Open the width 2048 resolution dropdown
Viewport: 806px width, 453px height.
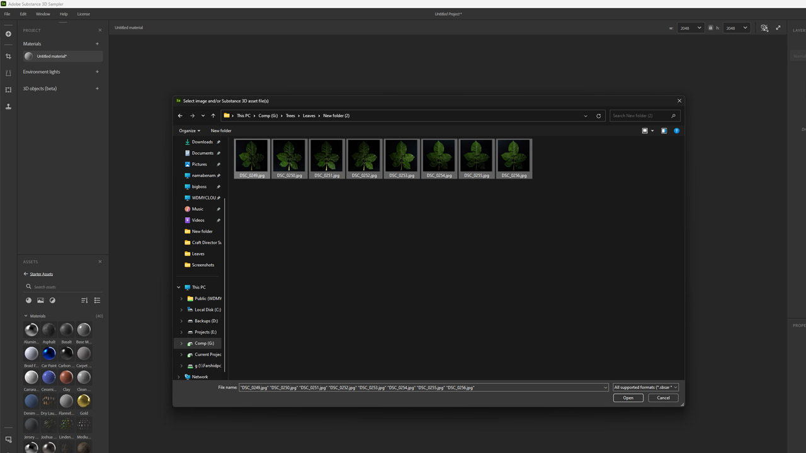tap(690, 28)
